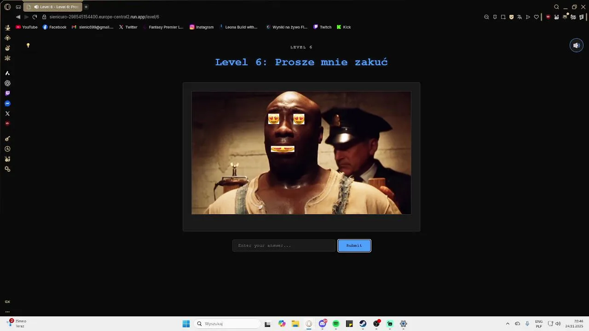The height and width of the screenshot is (331, 589).
Task: Open YouTube bookmark
Action: [x=27, y=27]
